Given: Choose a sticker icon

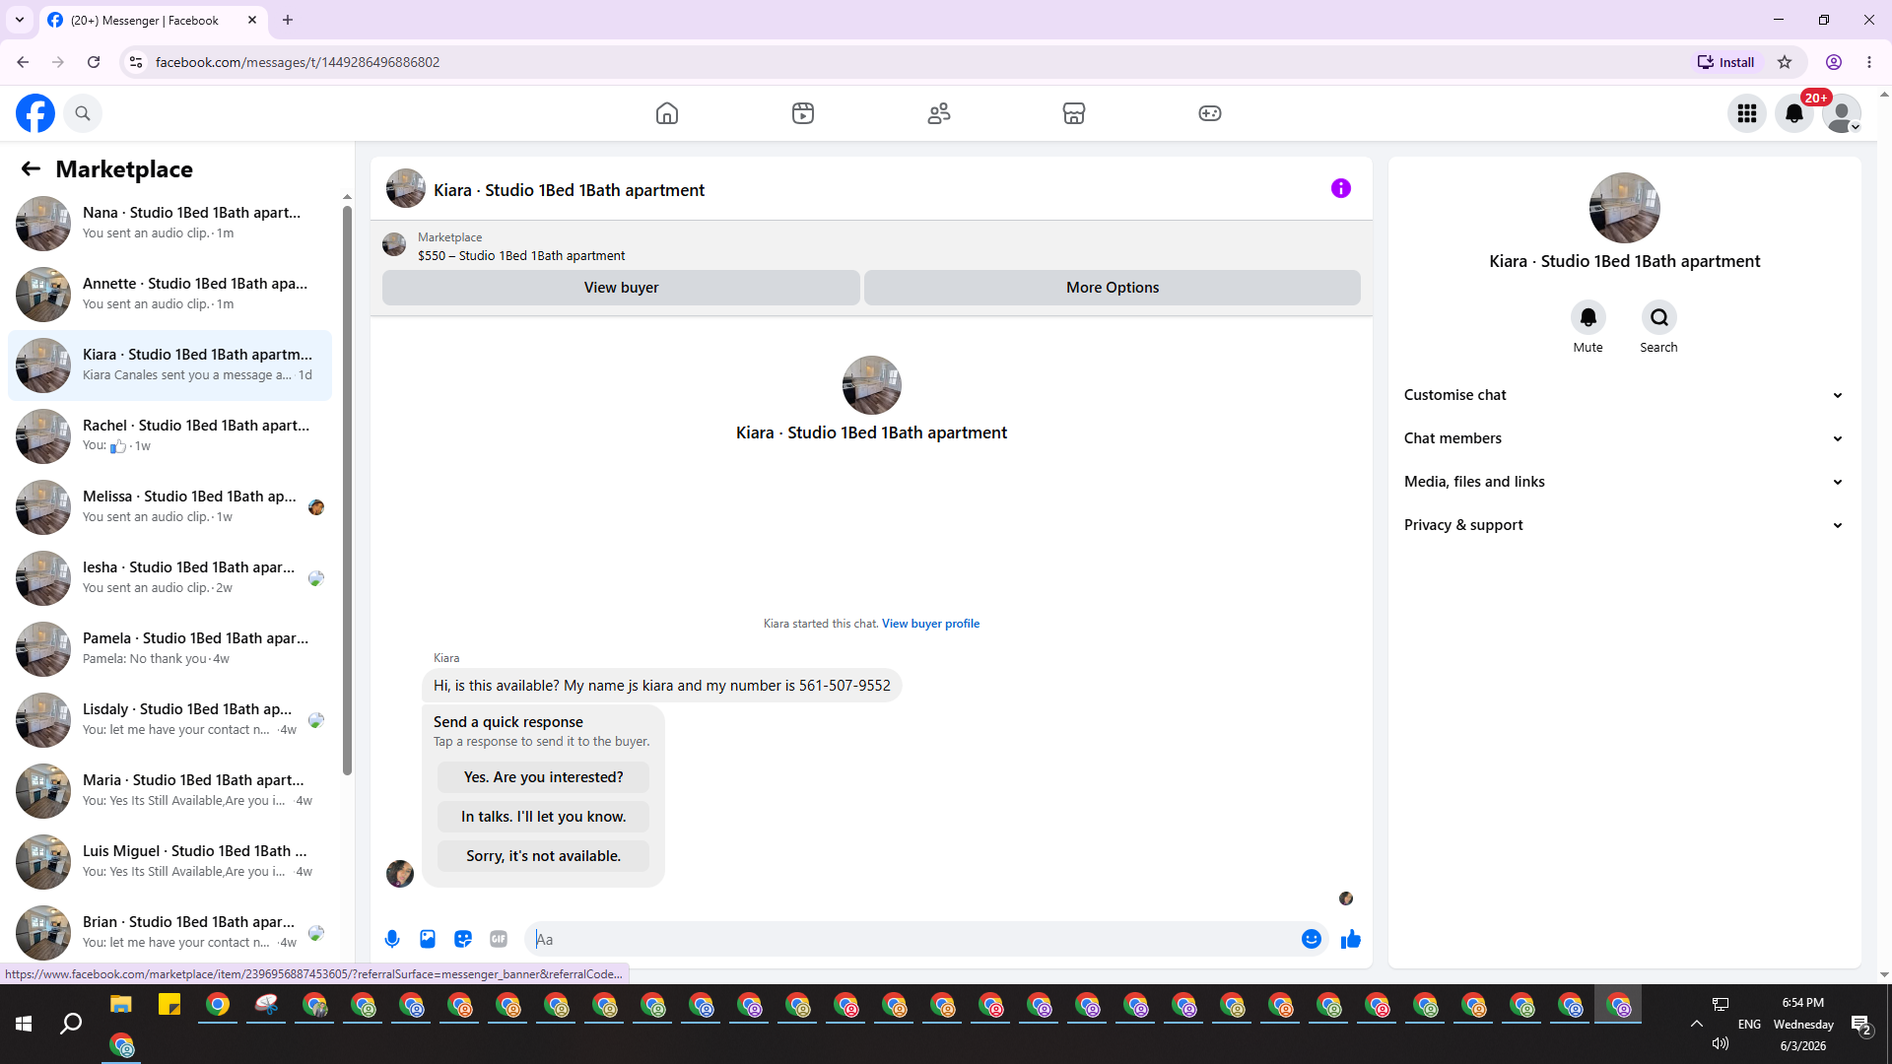Looking at the screenshot, I should [x=463, y=940].
